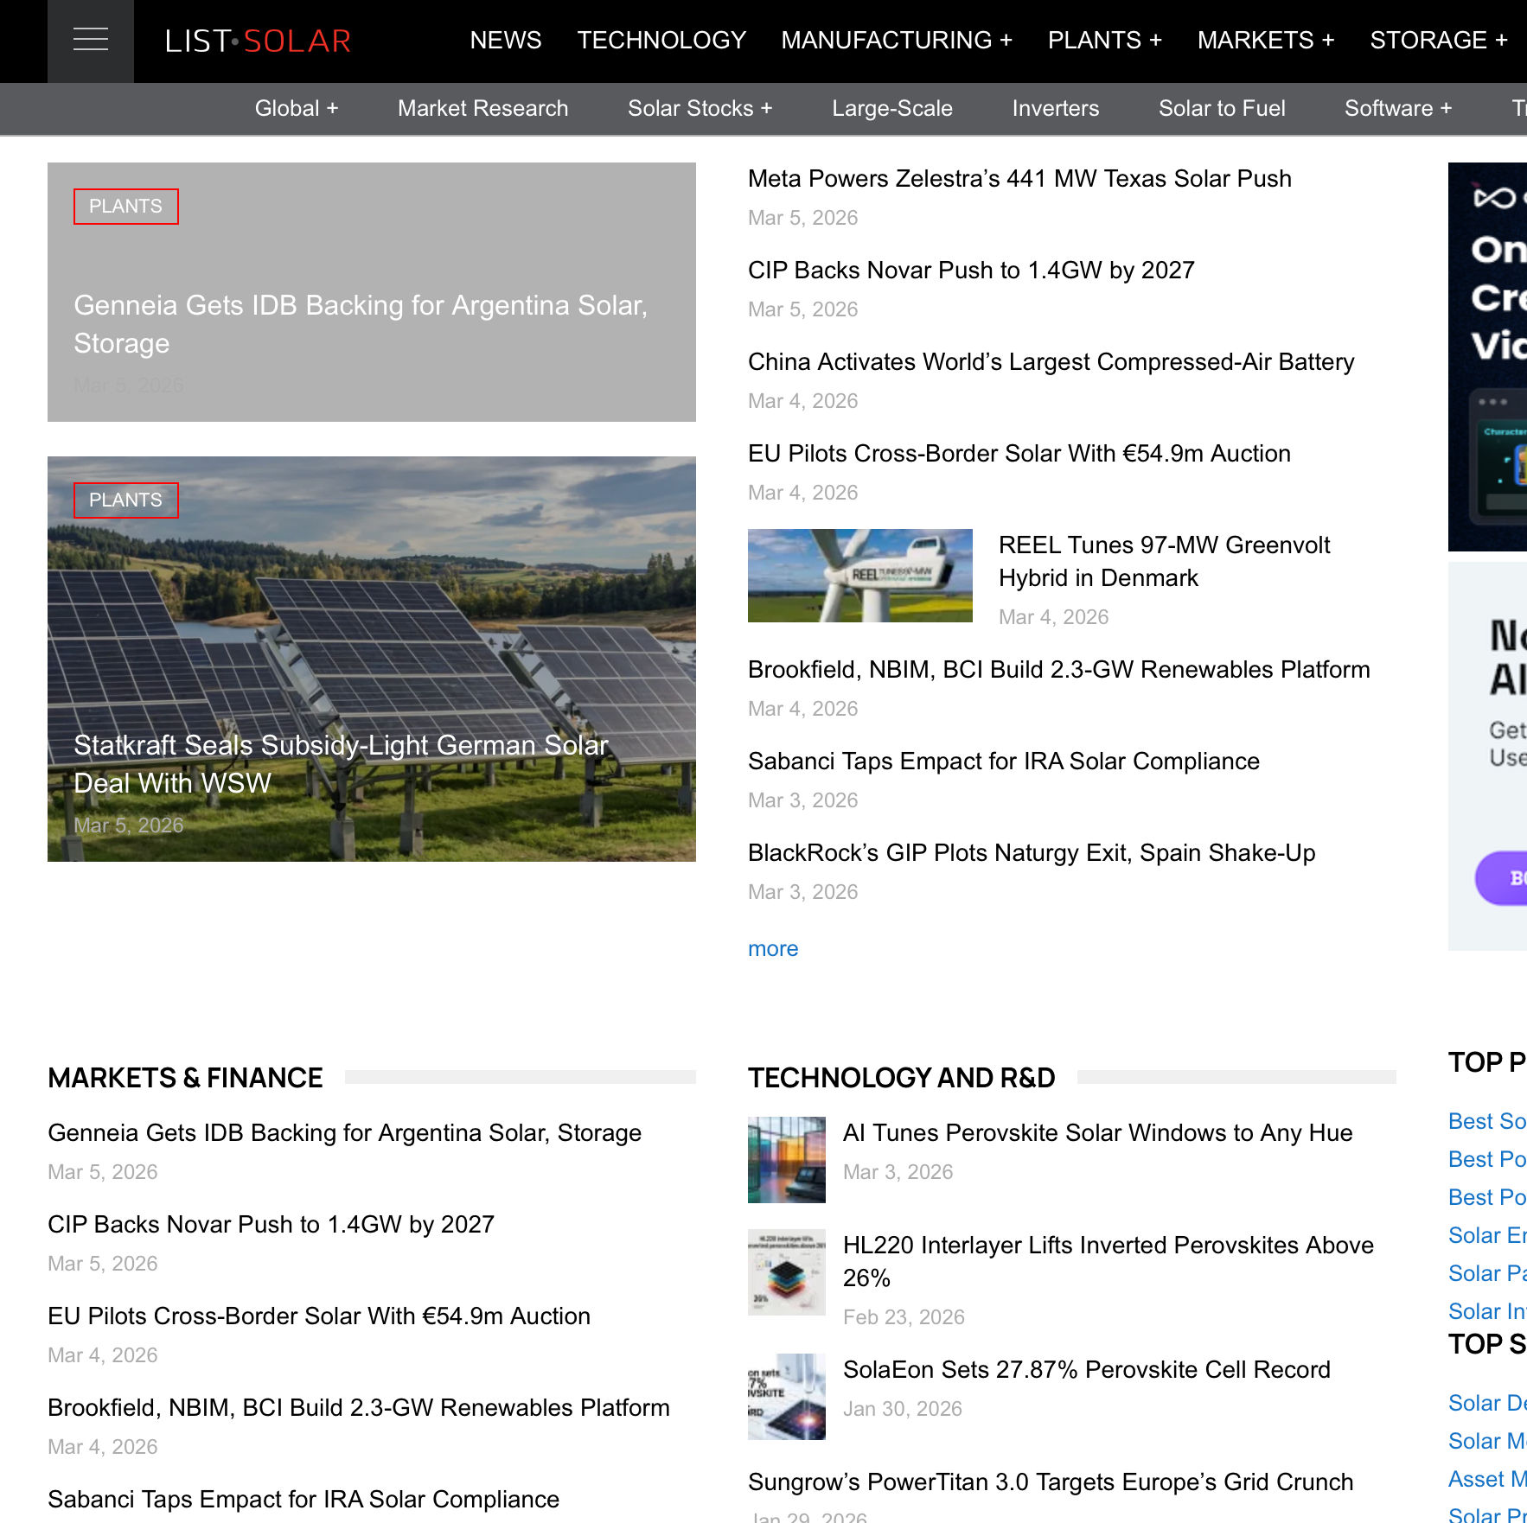Click the dark sidebar advertisement banner
This screenshot has width=1527, height=1523.
pyautogui.click(x=1487, y=357)
